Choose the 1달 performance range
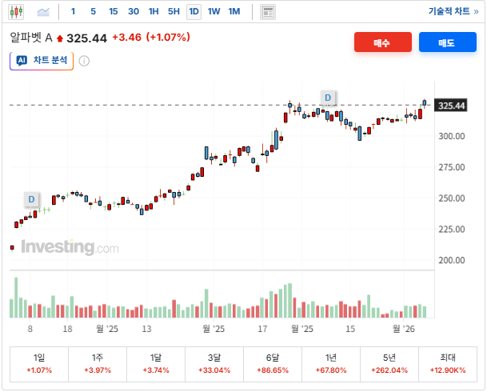This screenshot has height=392, width=487. tap(156, 364)
